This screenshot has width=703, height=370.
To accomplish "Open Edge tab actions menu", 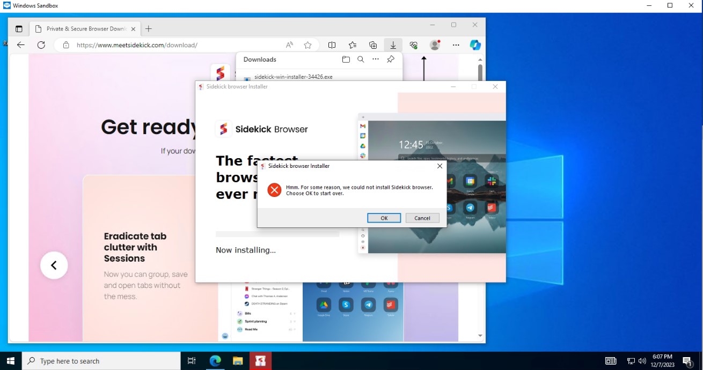I will click(19, 29).
